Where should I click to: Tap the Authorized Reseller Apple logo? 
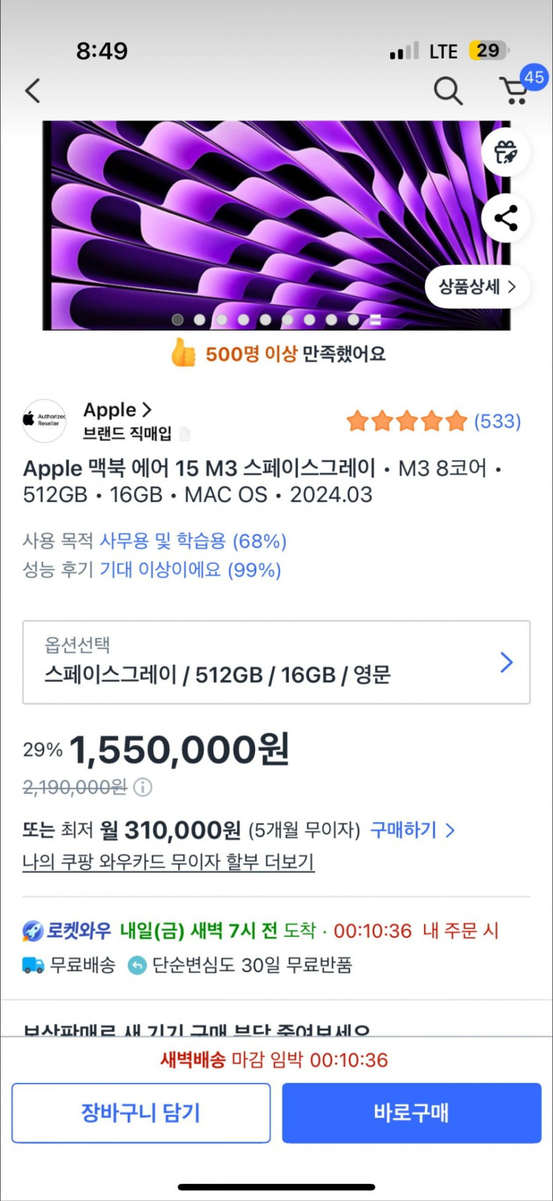pyautogui.click(x=44, y=420)
